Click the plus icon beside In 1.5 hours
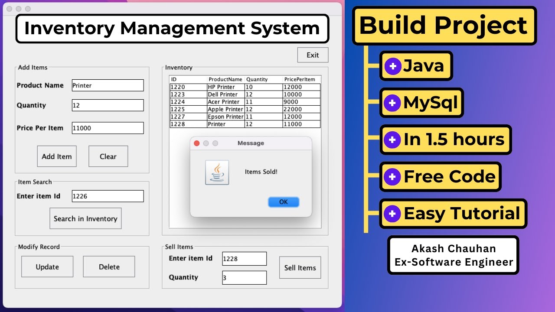 [392, 140]
